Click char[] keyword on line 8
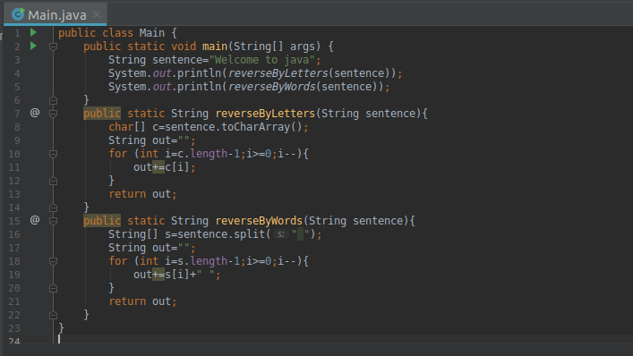633x356 pixels. (x=127, y=127)
